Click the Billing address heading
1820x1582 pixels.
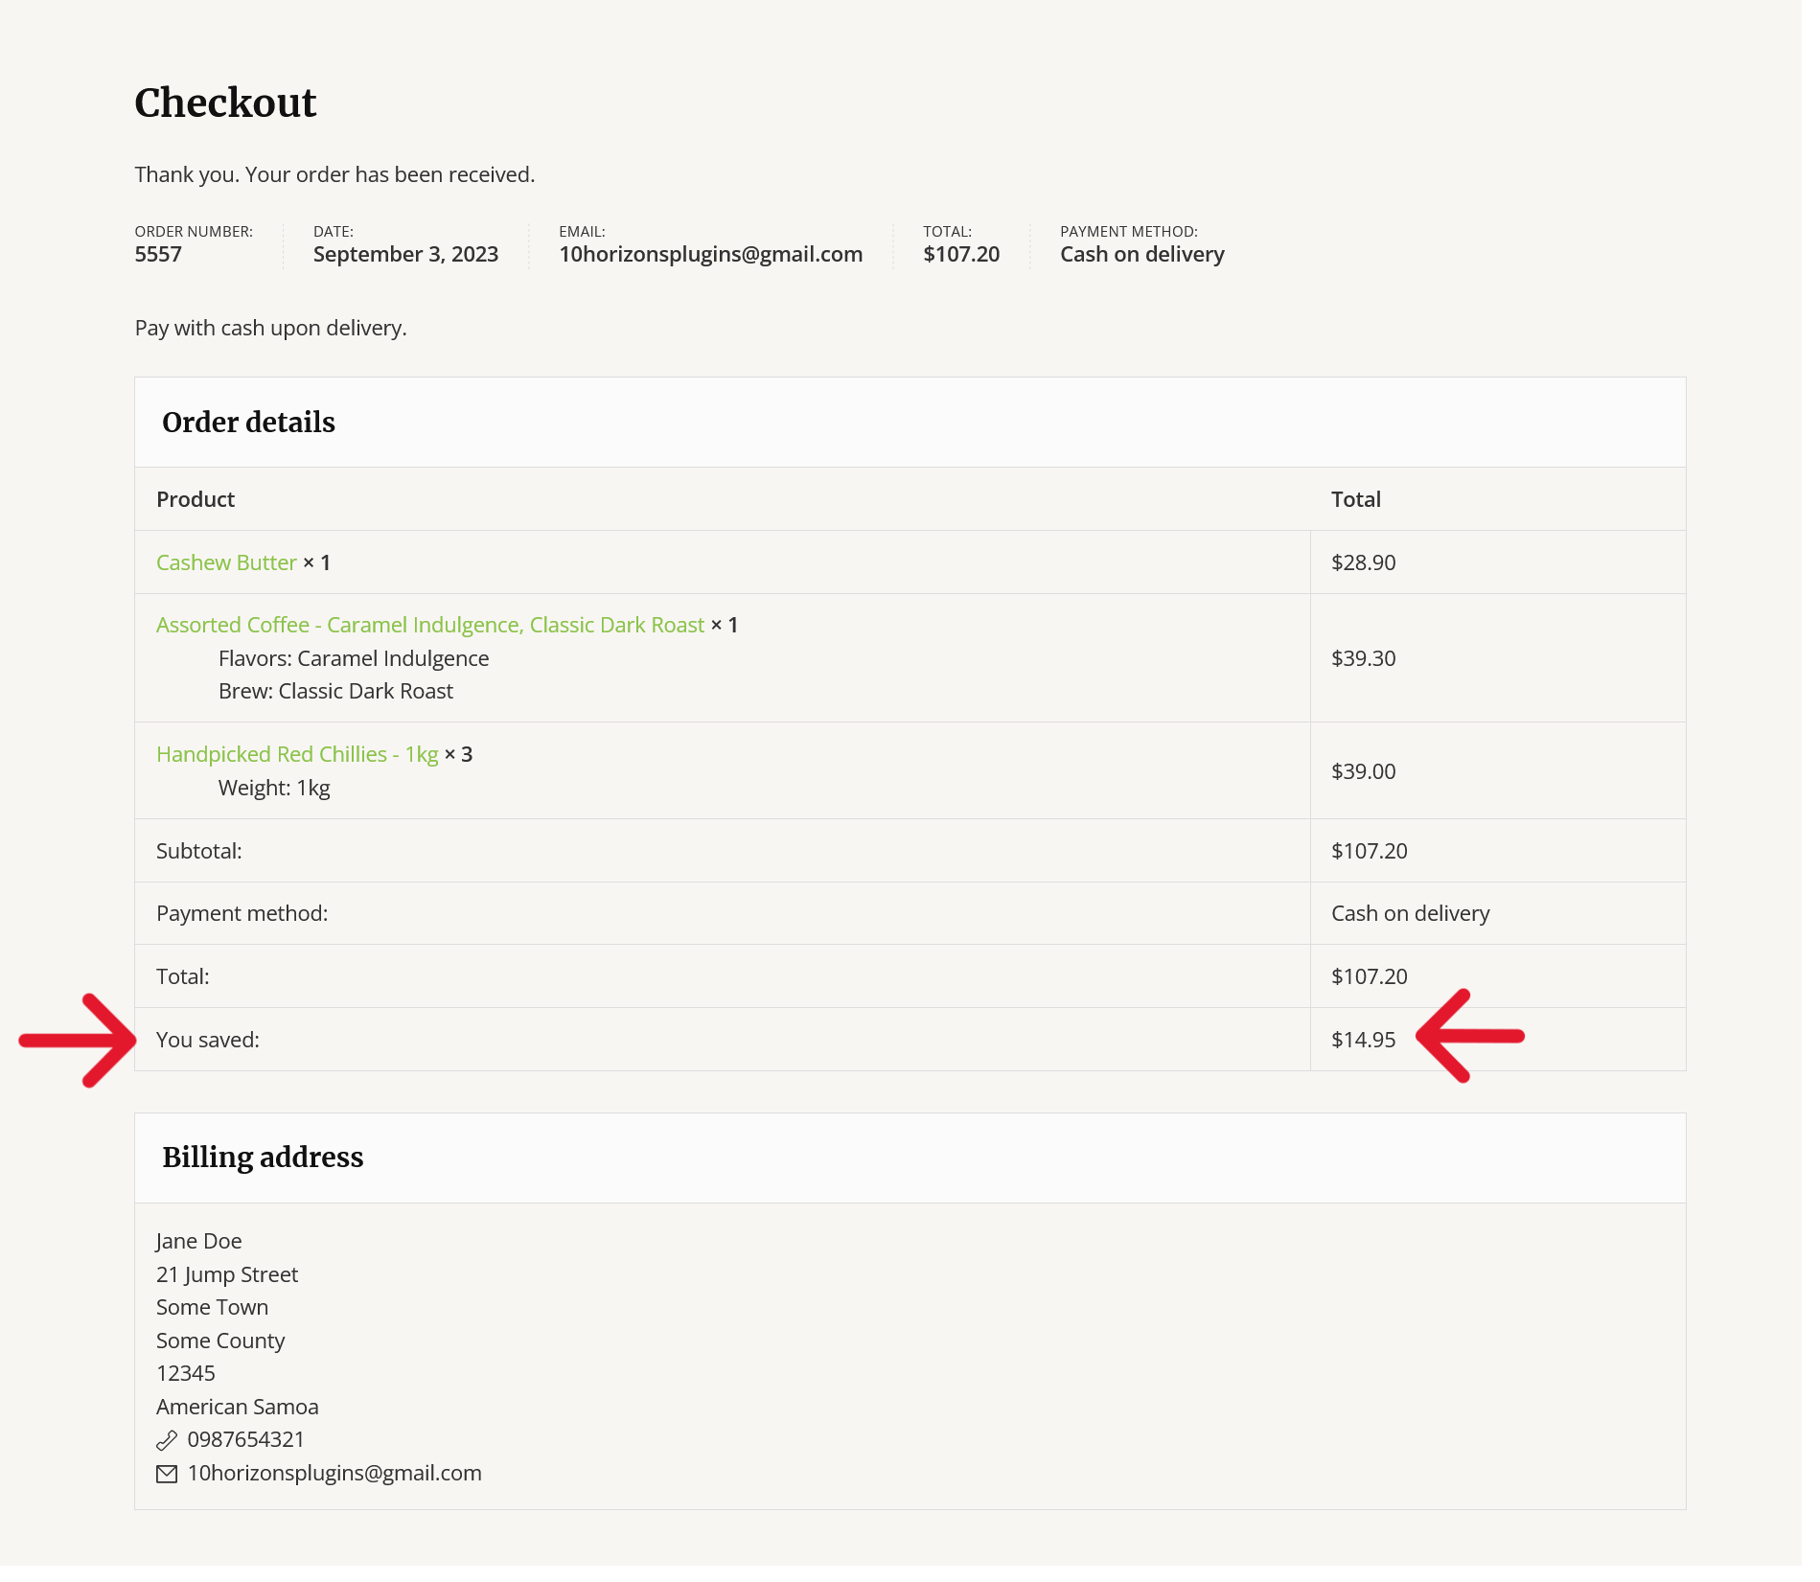click(263, 1158)
